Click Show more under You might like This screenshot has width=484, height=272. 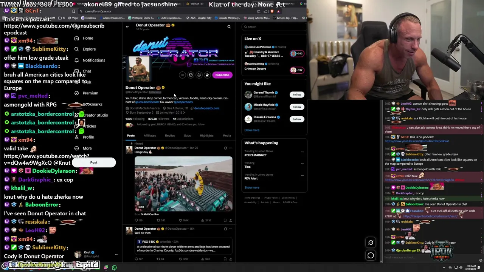click(x=252, y=130)
